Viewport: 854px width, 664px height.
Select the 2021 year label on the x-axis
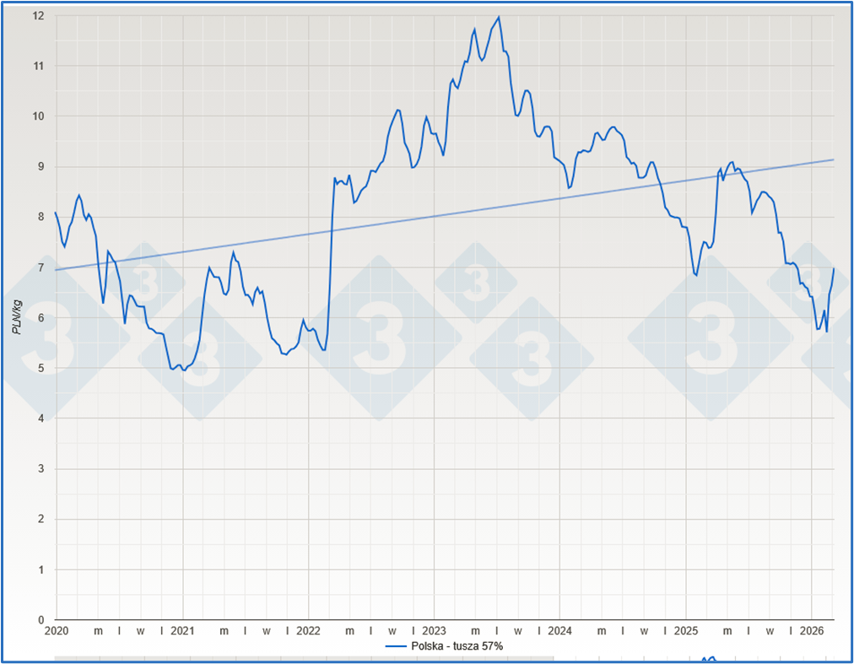point(182,630)
